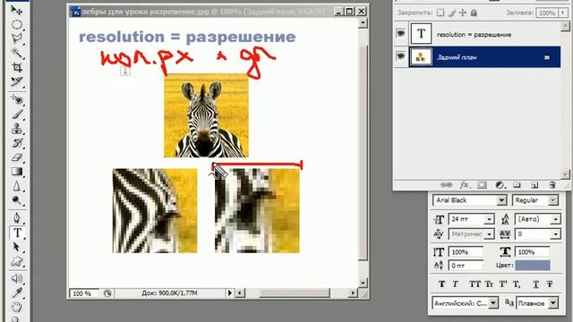
Task: Select the Brush tool
Action: point(16,114)
